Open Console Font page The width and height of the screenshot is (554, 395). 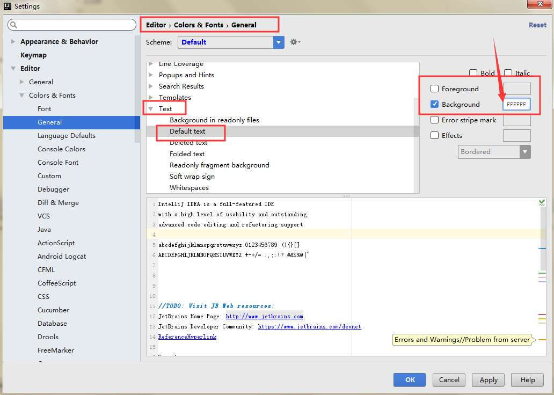(58, 162)
